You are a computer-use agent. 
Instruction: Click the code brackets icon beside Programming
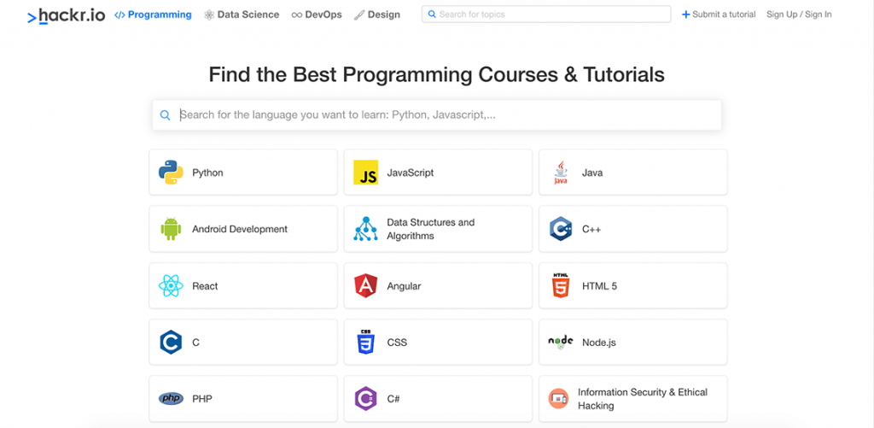coord(119,15)
